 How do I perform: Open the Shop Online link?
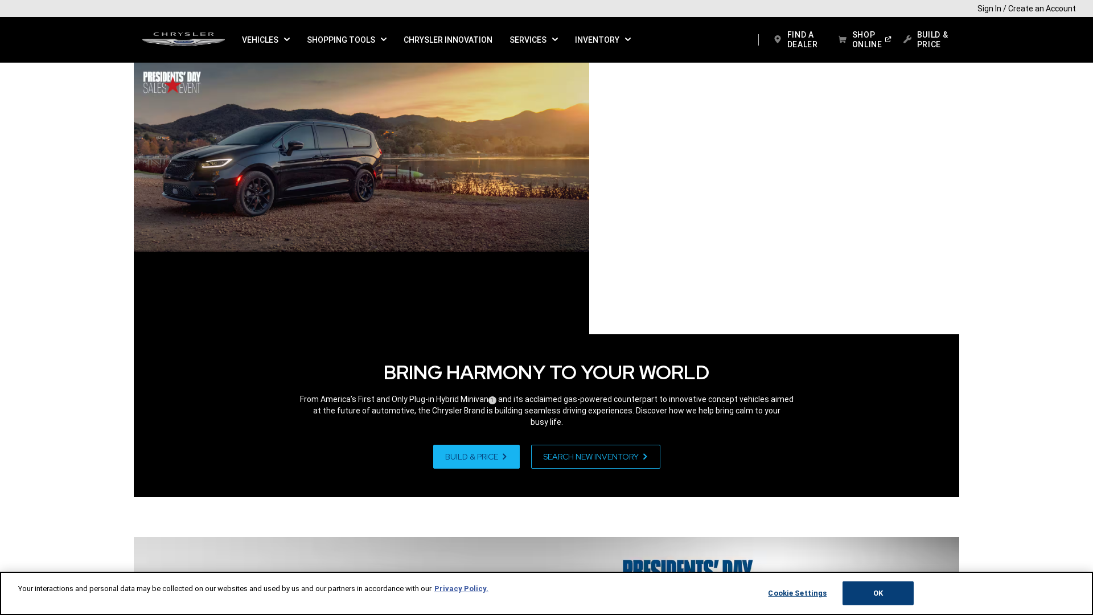[x=865, y=40]
